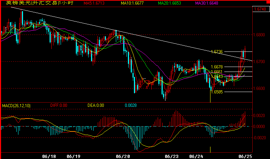Viewport: 270px width, 159px height.
Task: Click the 06/18 date label
Action: point(49,156)
